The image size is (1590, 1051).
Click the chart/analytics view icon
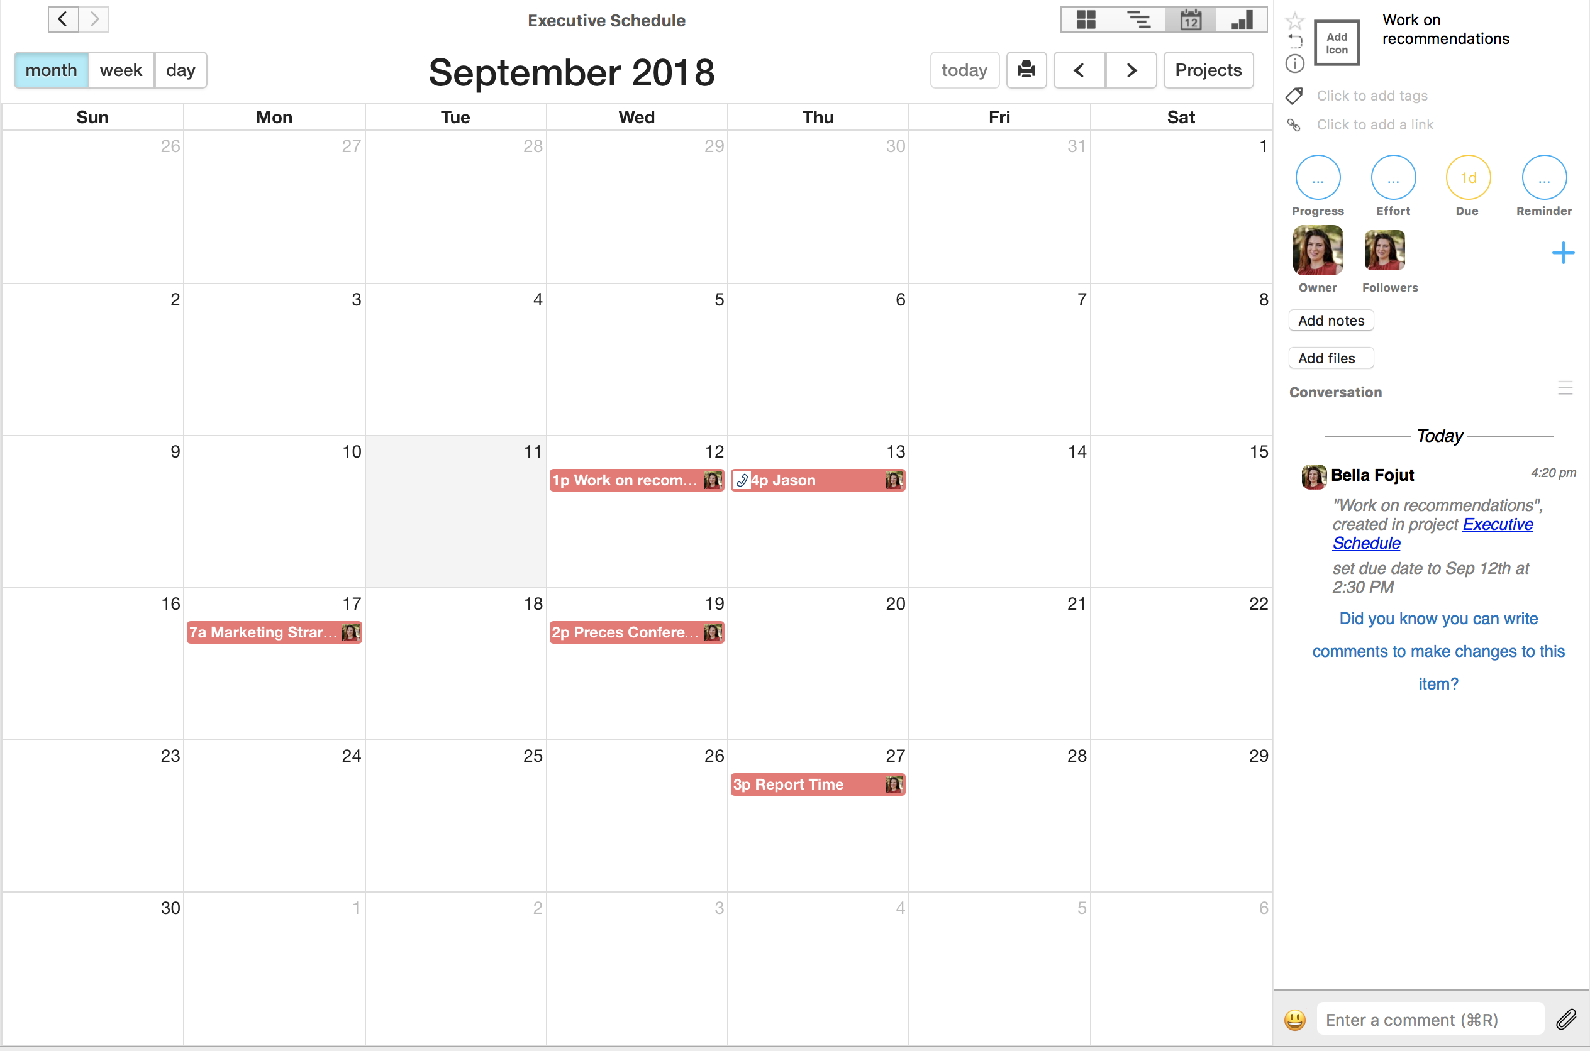point(1242,20)
